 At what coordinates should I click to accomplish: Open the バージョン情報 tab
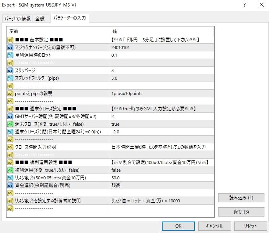[18, 18]
